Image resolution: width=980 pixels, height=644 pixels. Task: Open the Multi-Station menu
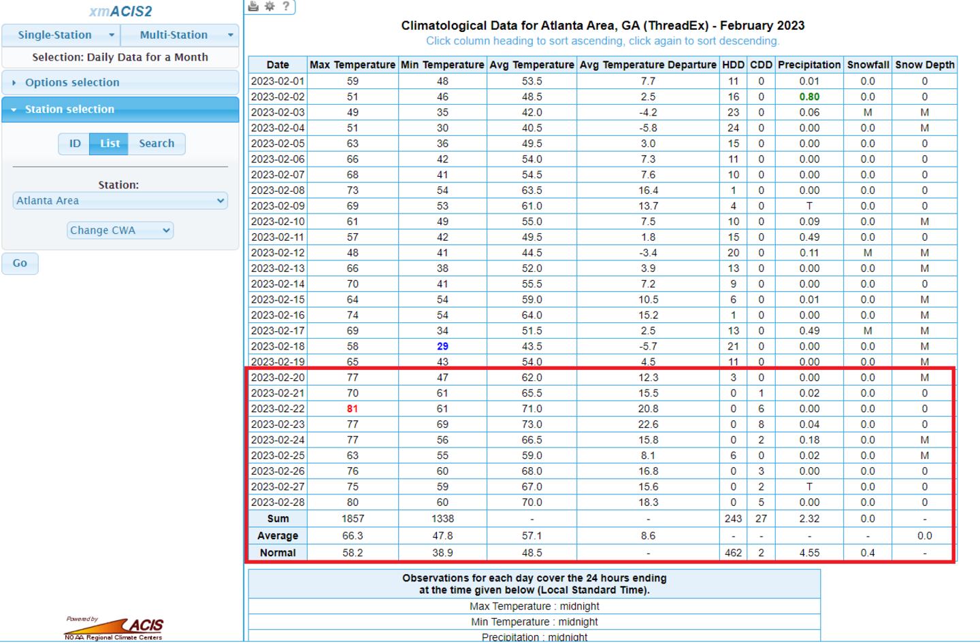(180, 35)
